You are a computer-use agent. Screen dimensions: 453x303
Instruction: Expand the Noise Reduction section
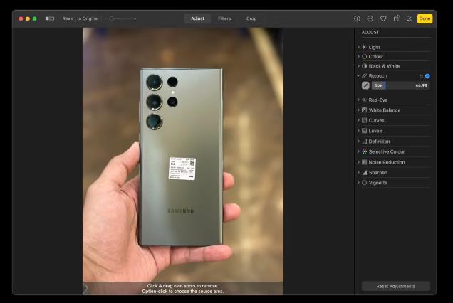pos(358,162)
